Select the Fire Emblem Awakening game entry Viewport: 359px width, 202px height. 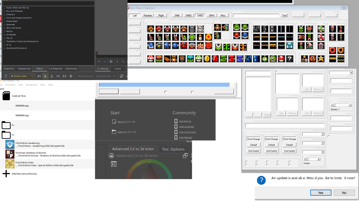(48, 144)
